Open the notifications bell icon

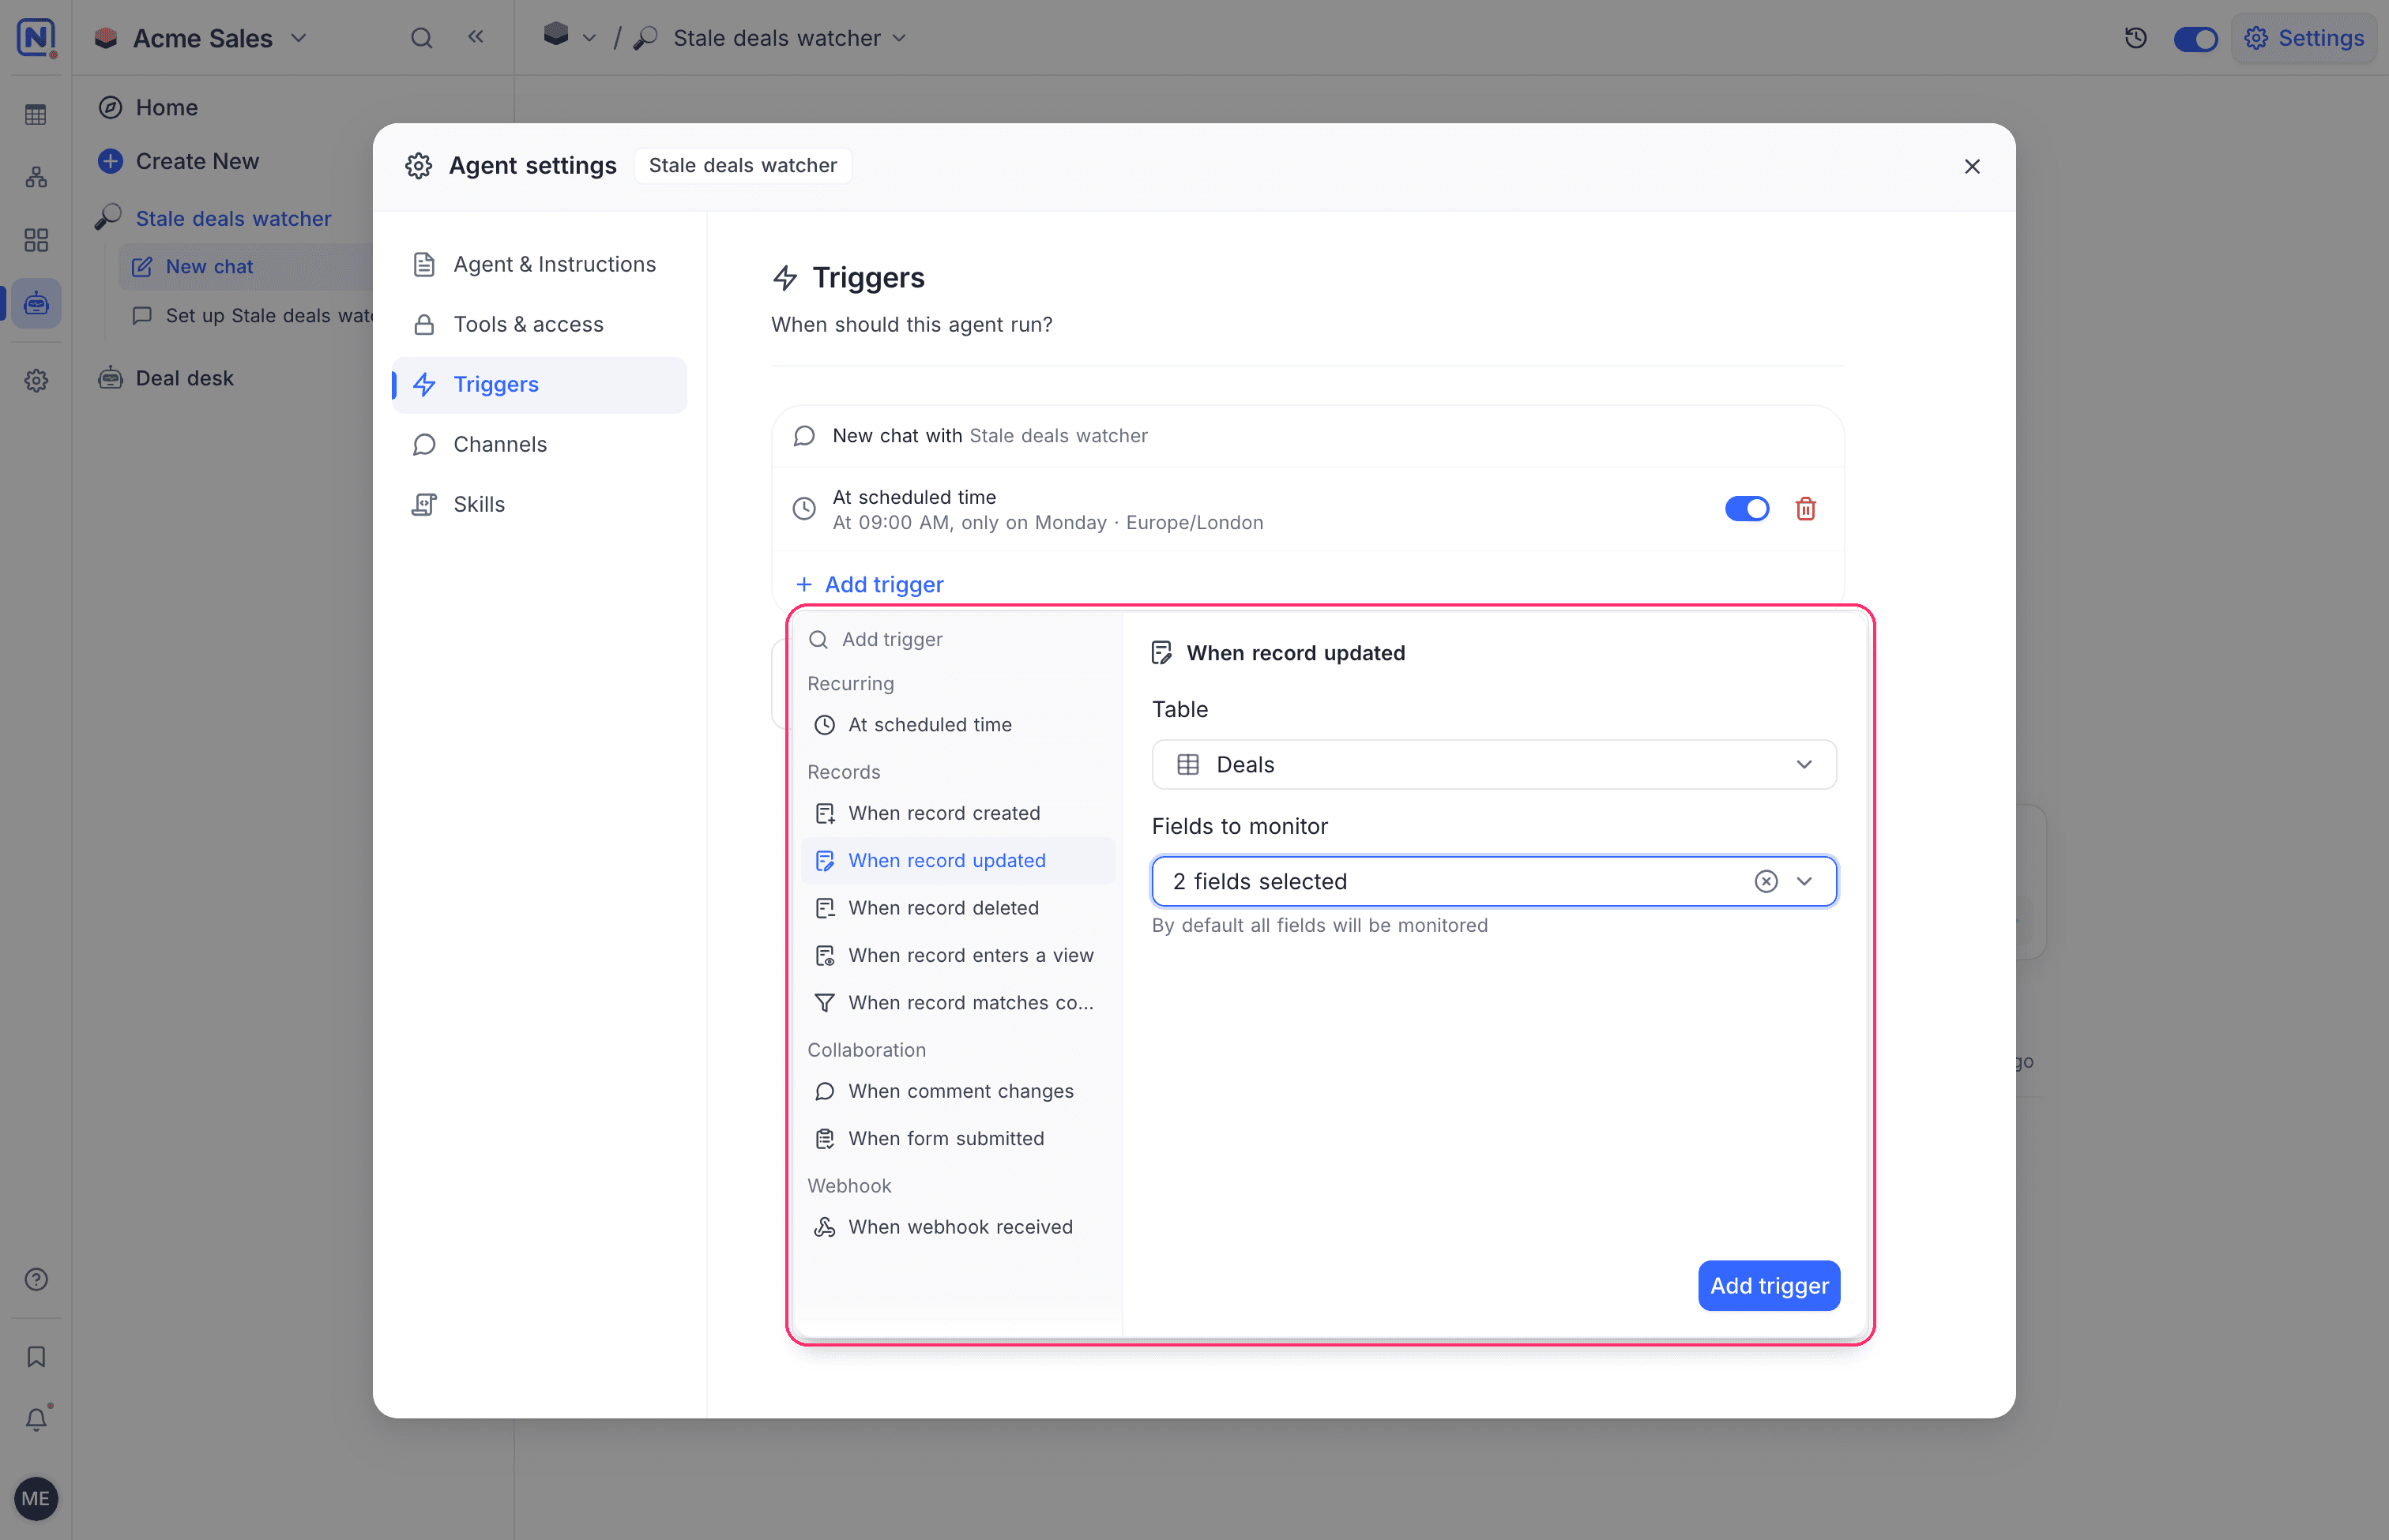[x=36, y=1419]
